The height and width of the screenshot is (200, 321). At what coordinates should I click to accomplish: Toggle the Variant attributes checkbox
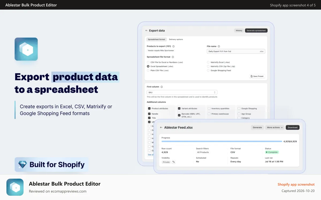[179, 109]
